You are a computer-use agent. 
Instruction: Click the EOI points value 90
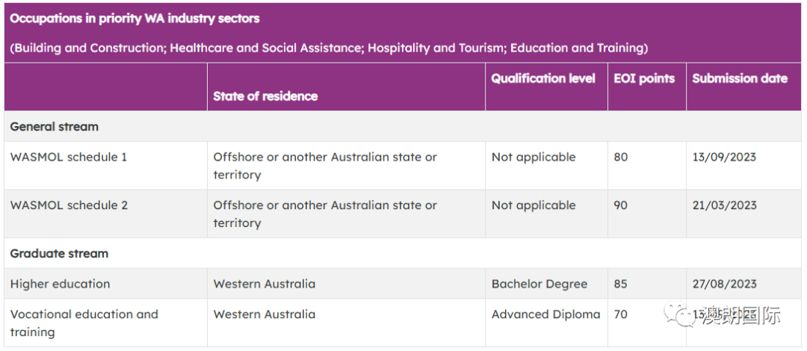click(x=621, y=205)
